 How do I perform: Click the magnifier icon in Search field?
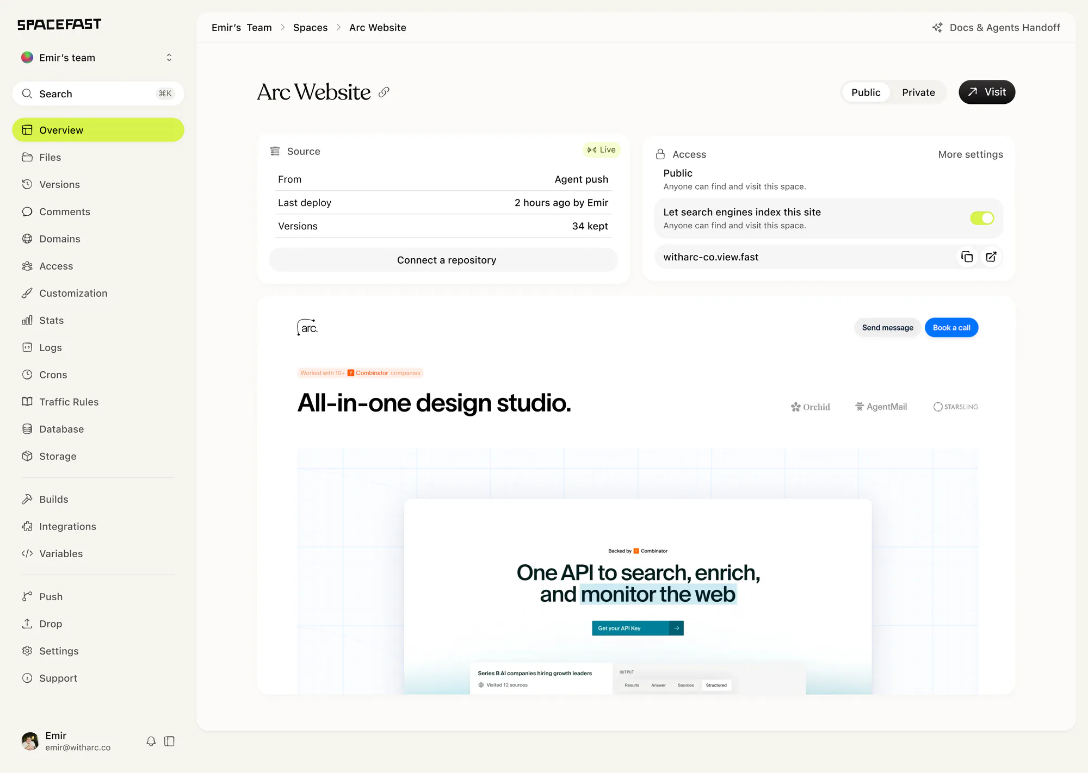coord(27,93)
